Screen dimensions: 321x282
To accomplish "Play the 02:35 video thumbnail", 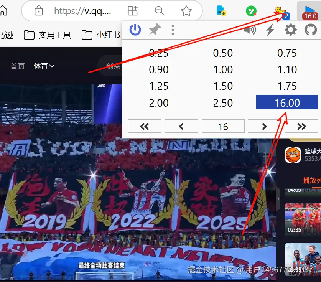I will pos(303,219).
